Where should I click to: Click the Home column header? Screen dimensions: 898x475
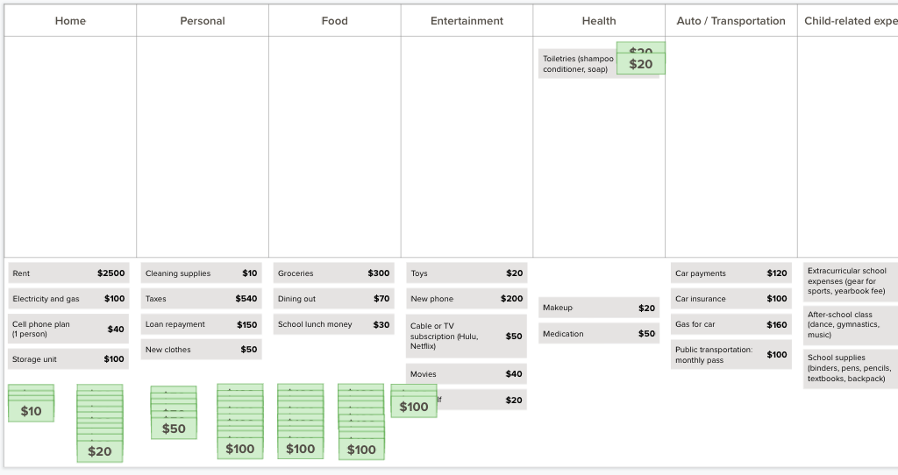point(70,21)
